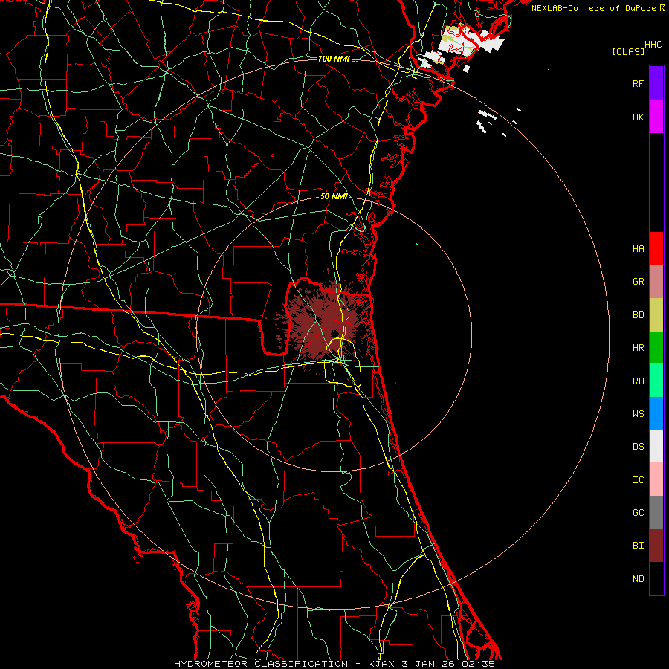Click the GC gray legend swatch

click(656, 512)
